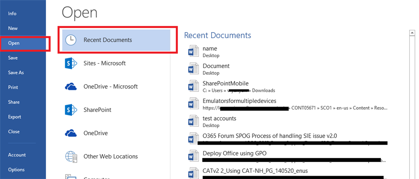The image size is (419, 179).
Task: Select OneDrive - Microsoft location label
Action: tap(110, 87)
